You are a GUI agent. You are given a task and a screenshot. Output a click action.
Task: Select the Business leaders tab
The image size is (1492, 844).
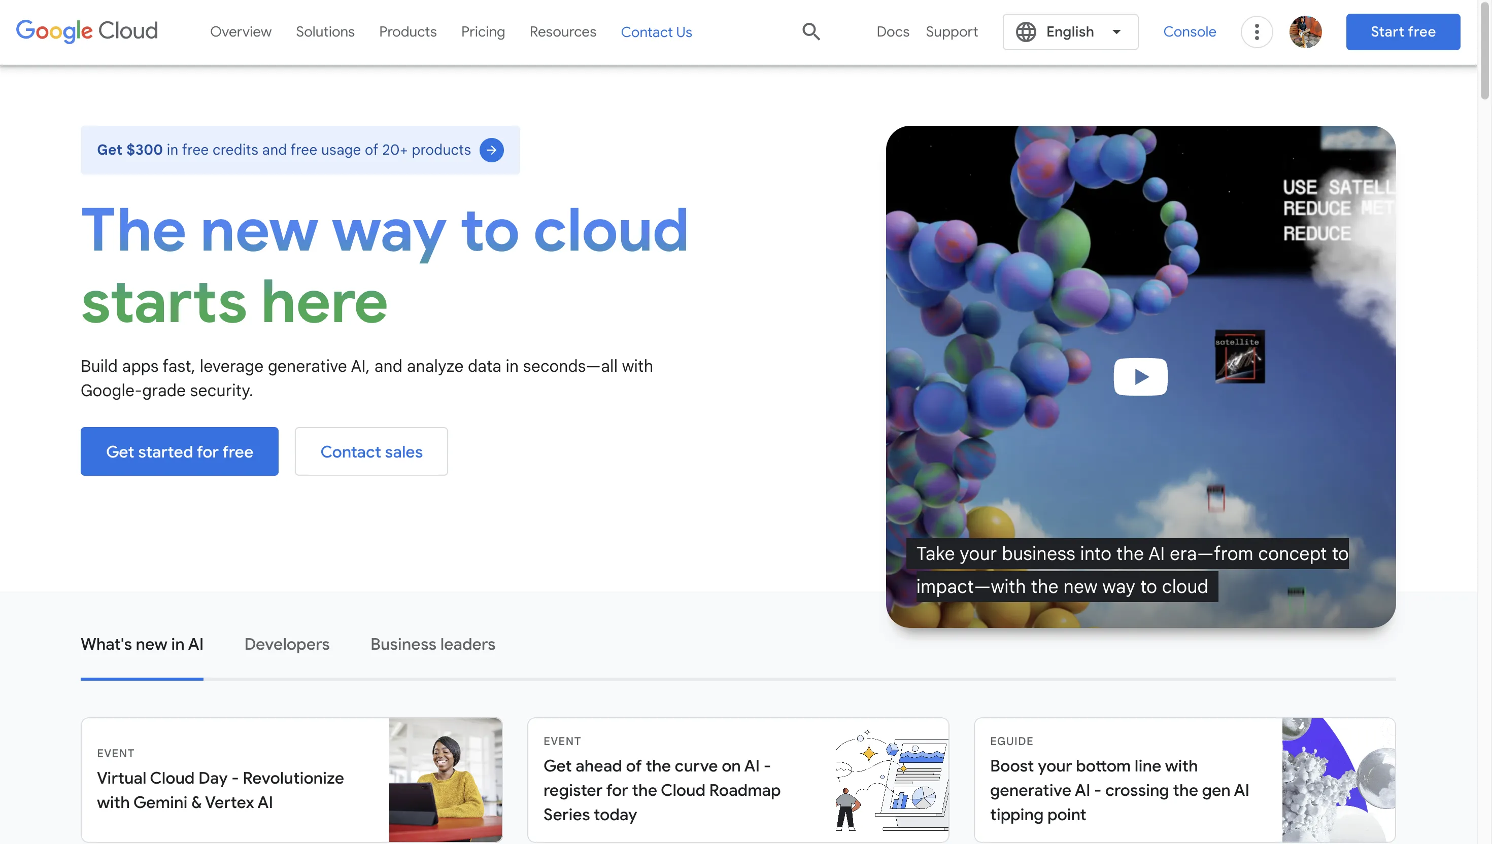432,644
